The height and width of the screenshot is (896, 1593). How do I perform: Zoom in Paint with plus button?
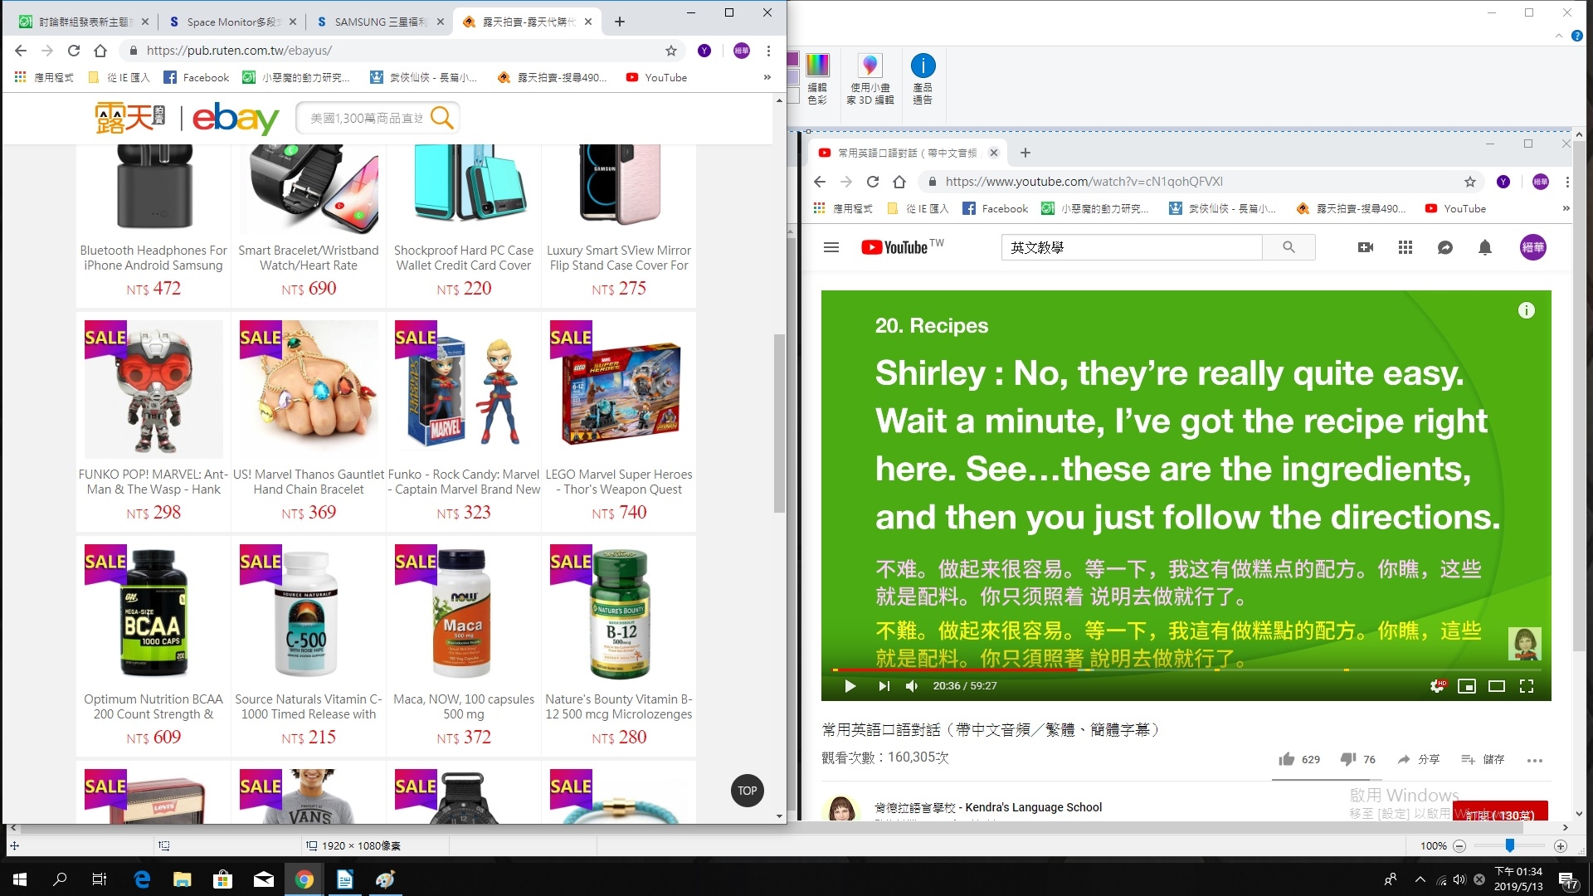pos(1561,846)
